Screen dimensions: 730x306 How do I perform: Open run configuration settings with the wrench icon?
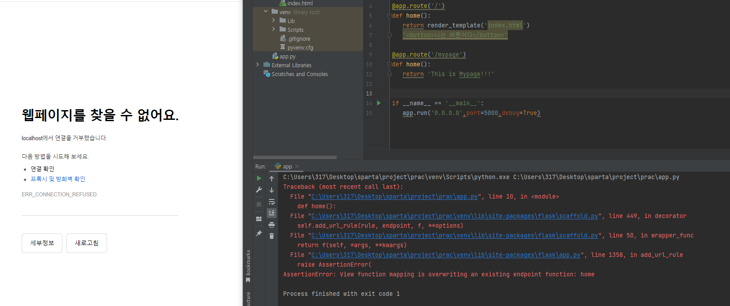pos(259,190)
